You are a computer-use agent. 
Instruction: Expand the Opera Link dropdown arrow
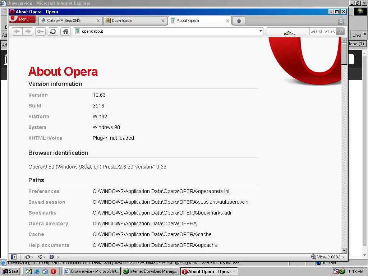pos(32,257)
